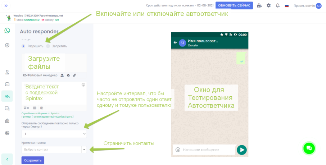The image size is (326, 165).
Task: Expand the sidebar with double-chevron icon
Action: pos(6,6)
